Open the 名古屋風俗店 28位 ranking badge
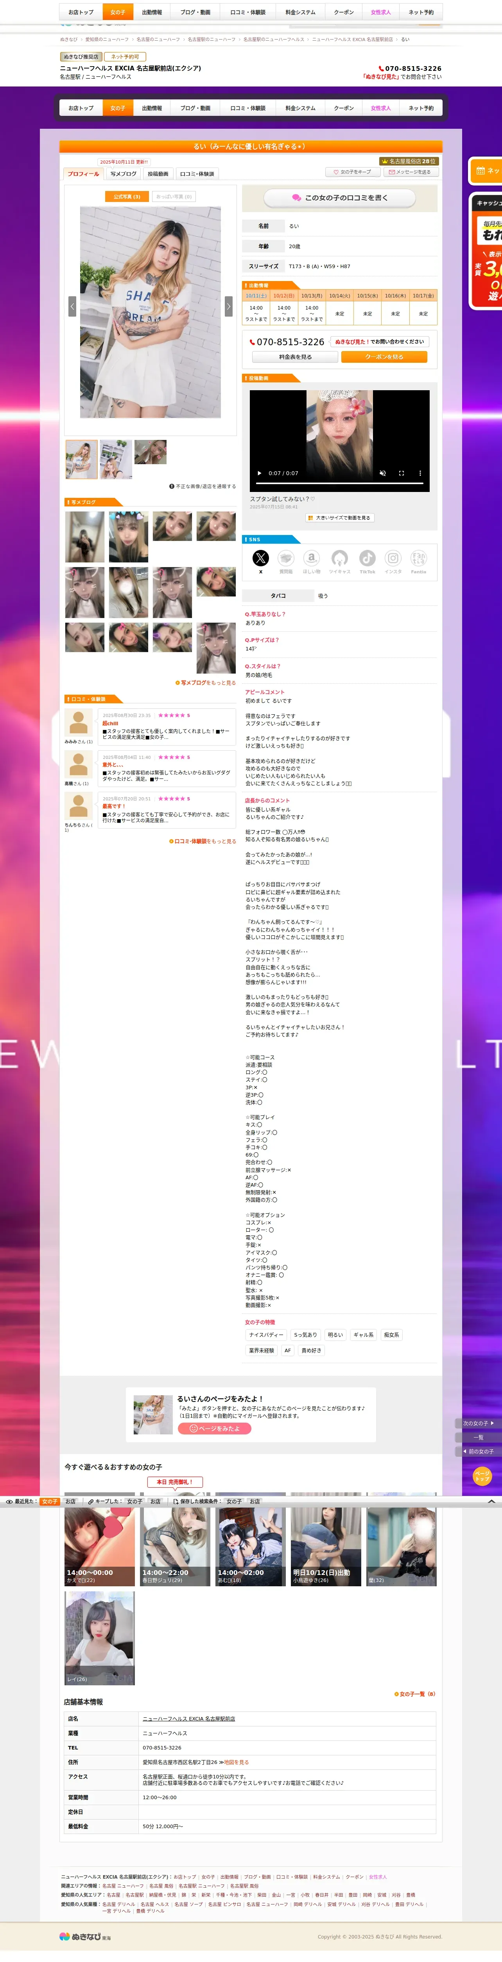Screen dimensions: 502x1962 click(409, 162)
